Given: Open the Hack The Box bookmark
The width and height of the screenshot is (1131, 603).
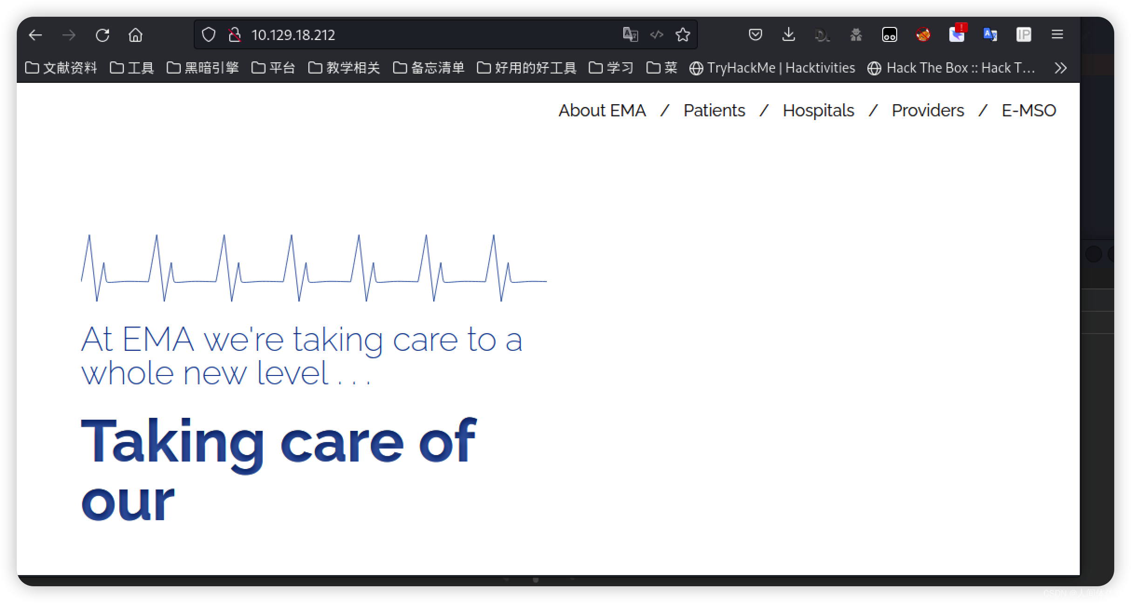Looking at the screenshot, I should point(951,68).
